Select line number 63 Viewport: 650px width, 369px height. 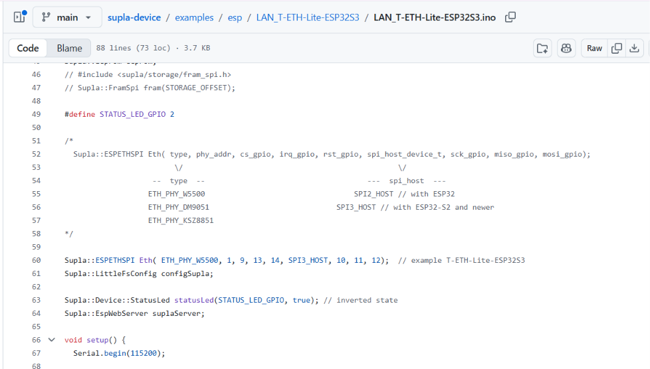point(37,300)
